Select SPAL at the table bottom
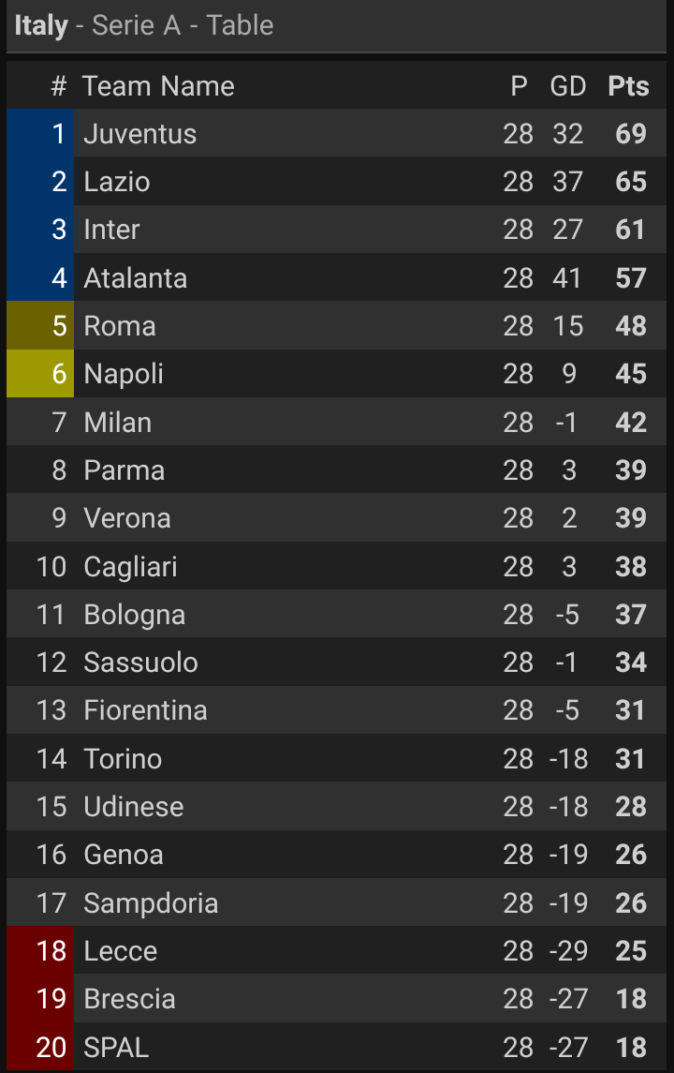The width and height of the screenshot is (674, 1073). coord(116,1047)
